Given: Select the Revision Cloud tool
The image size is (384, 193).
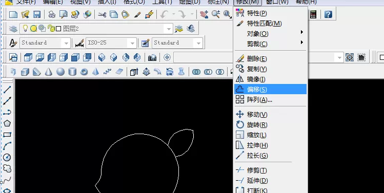Looking at the screenshot, I should [x=7, y=168].
